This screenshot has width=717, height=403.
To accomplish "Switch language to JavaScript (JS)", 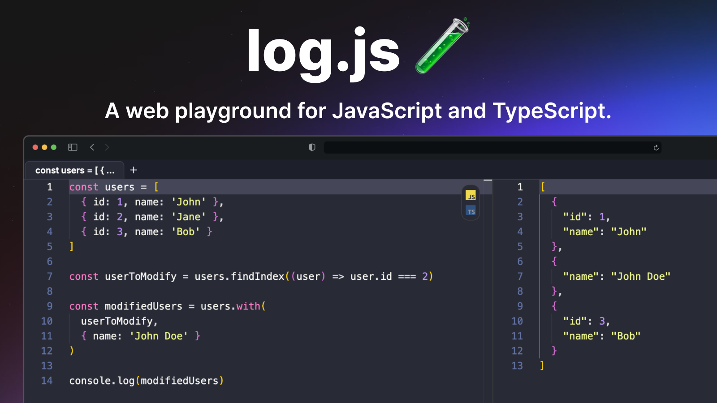I will click(471, 196).
